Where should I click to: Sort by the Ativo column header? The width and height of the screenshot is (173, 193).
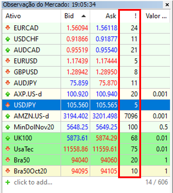point(31,16)
